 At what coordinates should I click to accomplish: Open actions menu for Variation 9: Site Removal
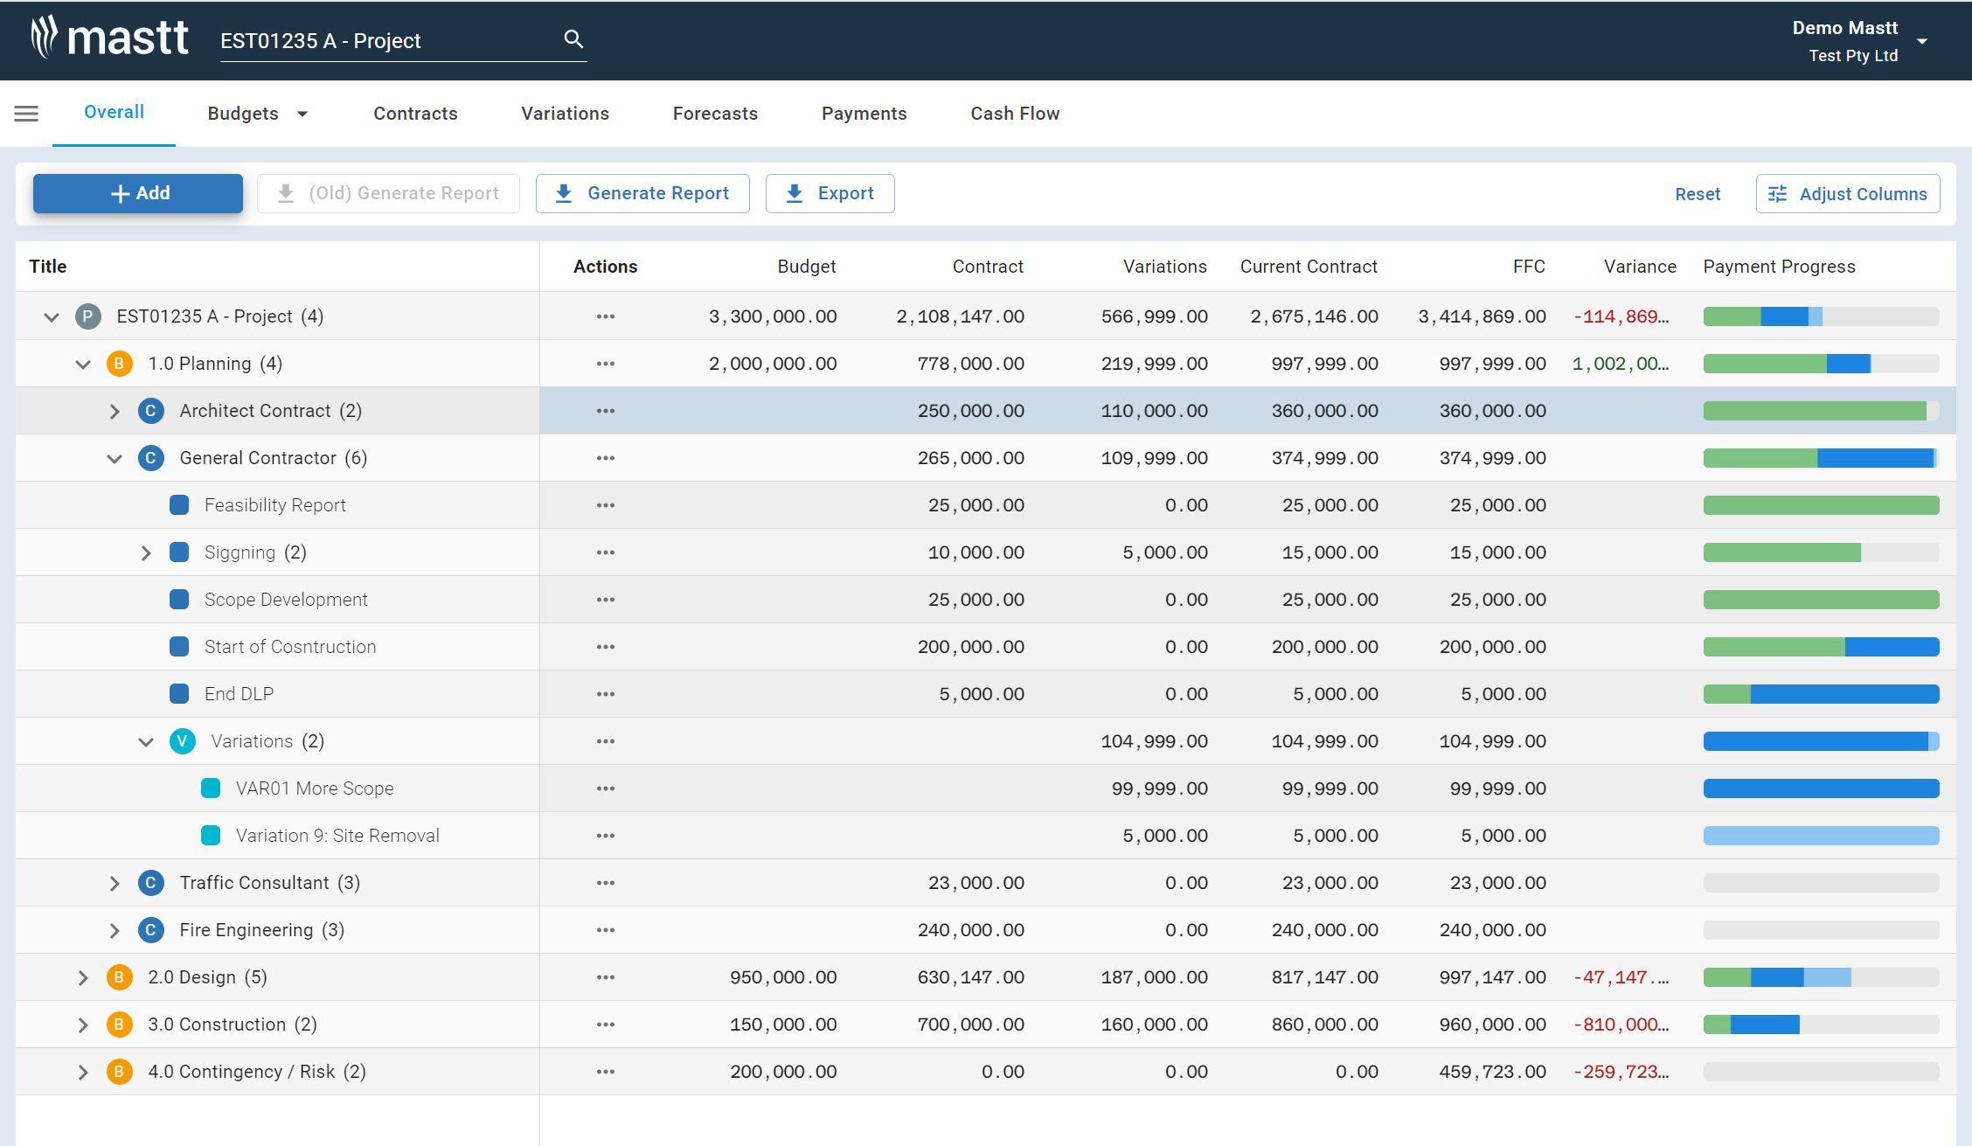pyautogui.click(x=606, y=836)
